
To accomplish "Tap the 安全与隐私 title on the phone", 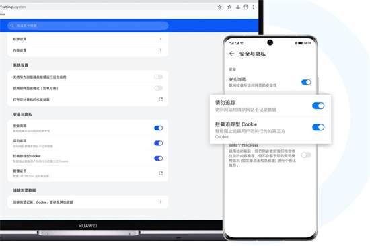I will click(252, 54).
